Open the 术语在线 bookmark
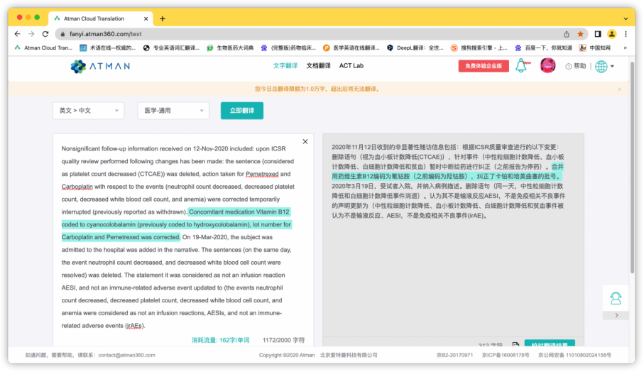Screen dimensions: 644x372 coord(108,48)
